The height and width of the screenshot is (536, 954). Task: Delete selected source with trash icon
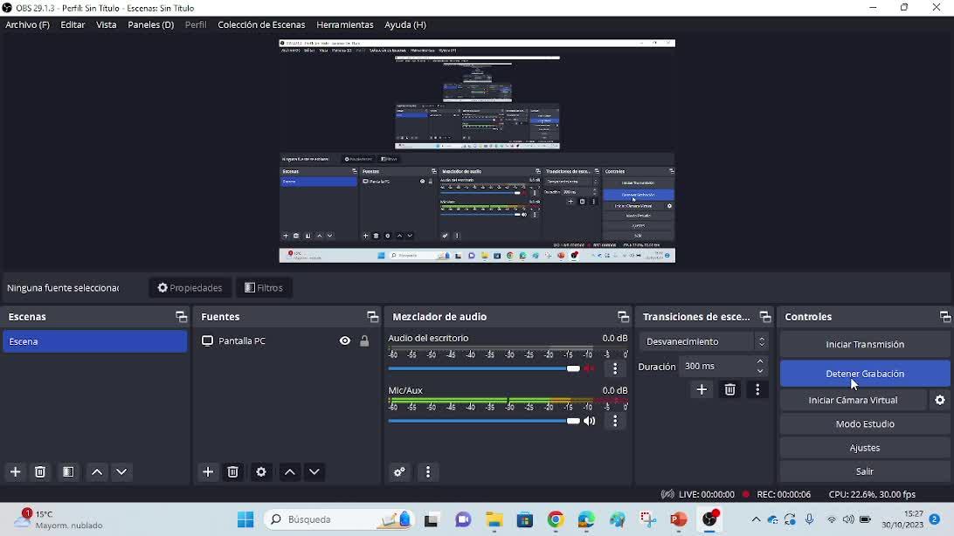(x=233, y=471)
